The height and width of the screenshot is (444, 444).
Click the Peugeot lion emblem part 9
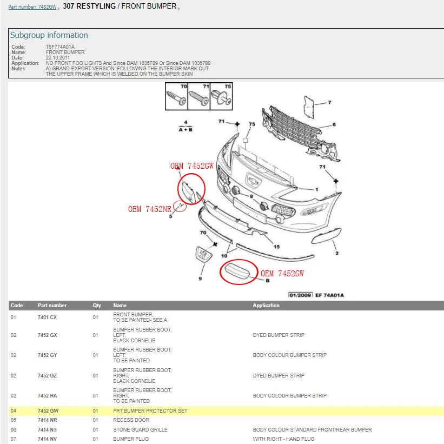pos(204,255)
